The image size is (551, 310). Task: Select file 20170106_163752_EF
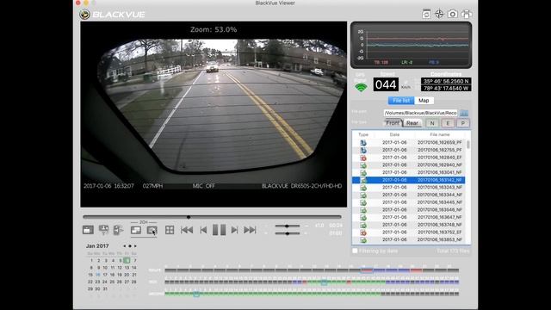point(409,232)
